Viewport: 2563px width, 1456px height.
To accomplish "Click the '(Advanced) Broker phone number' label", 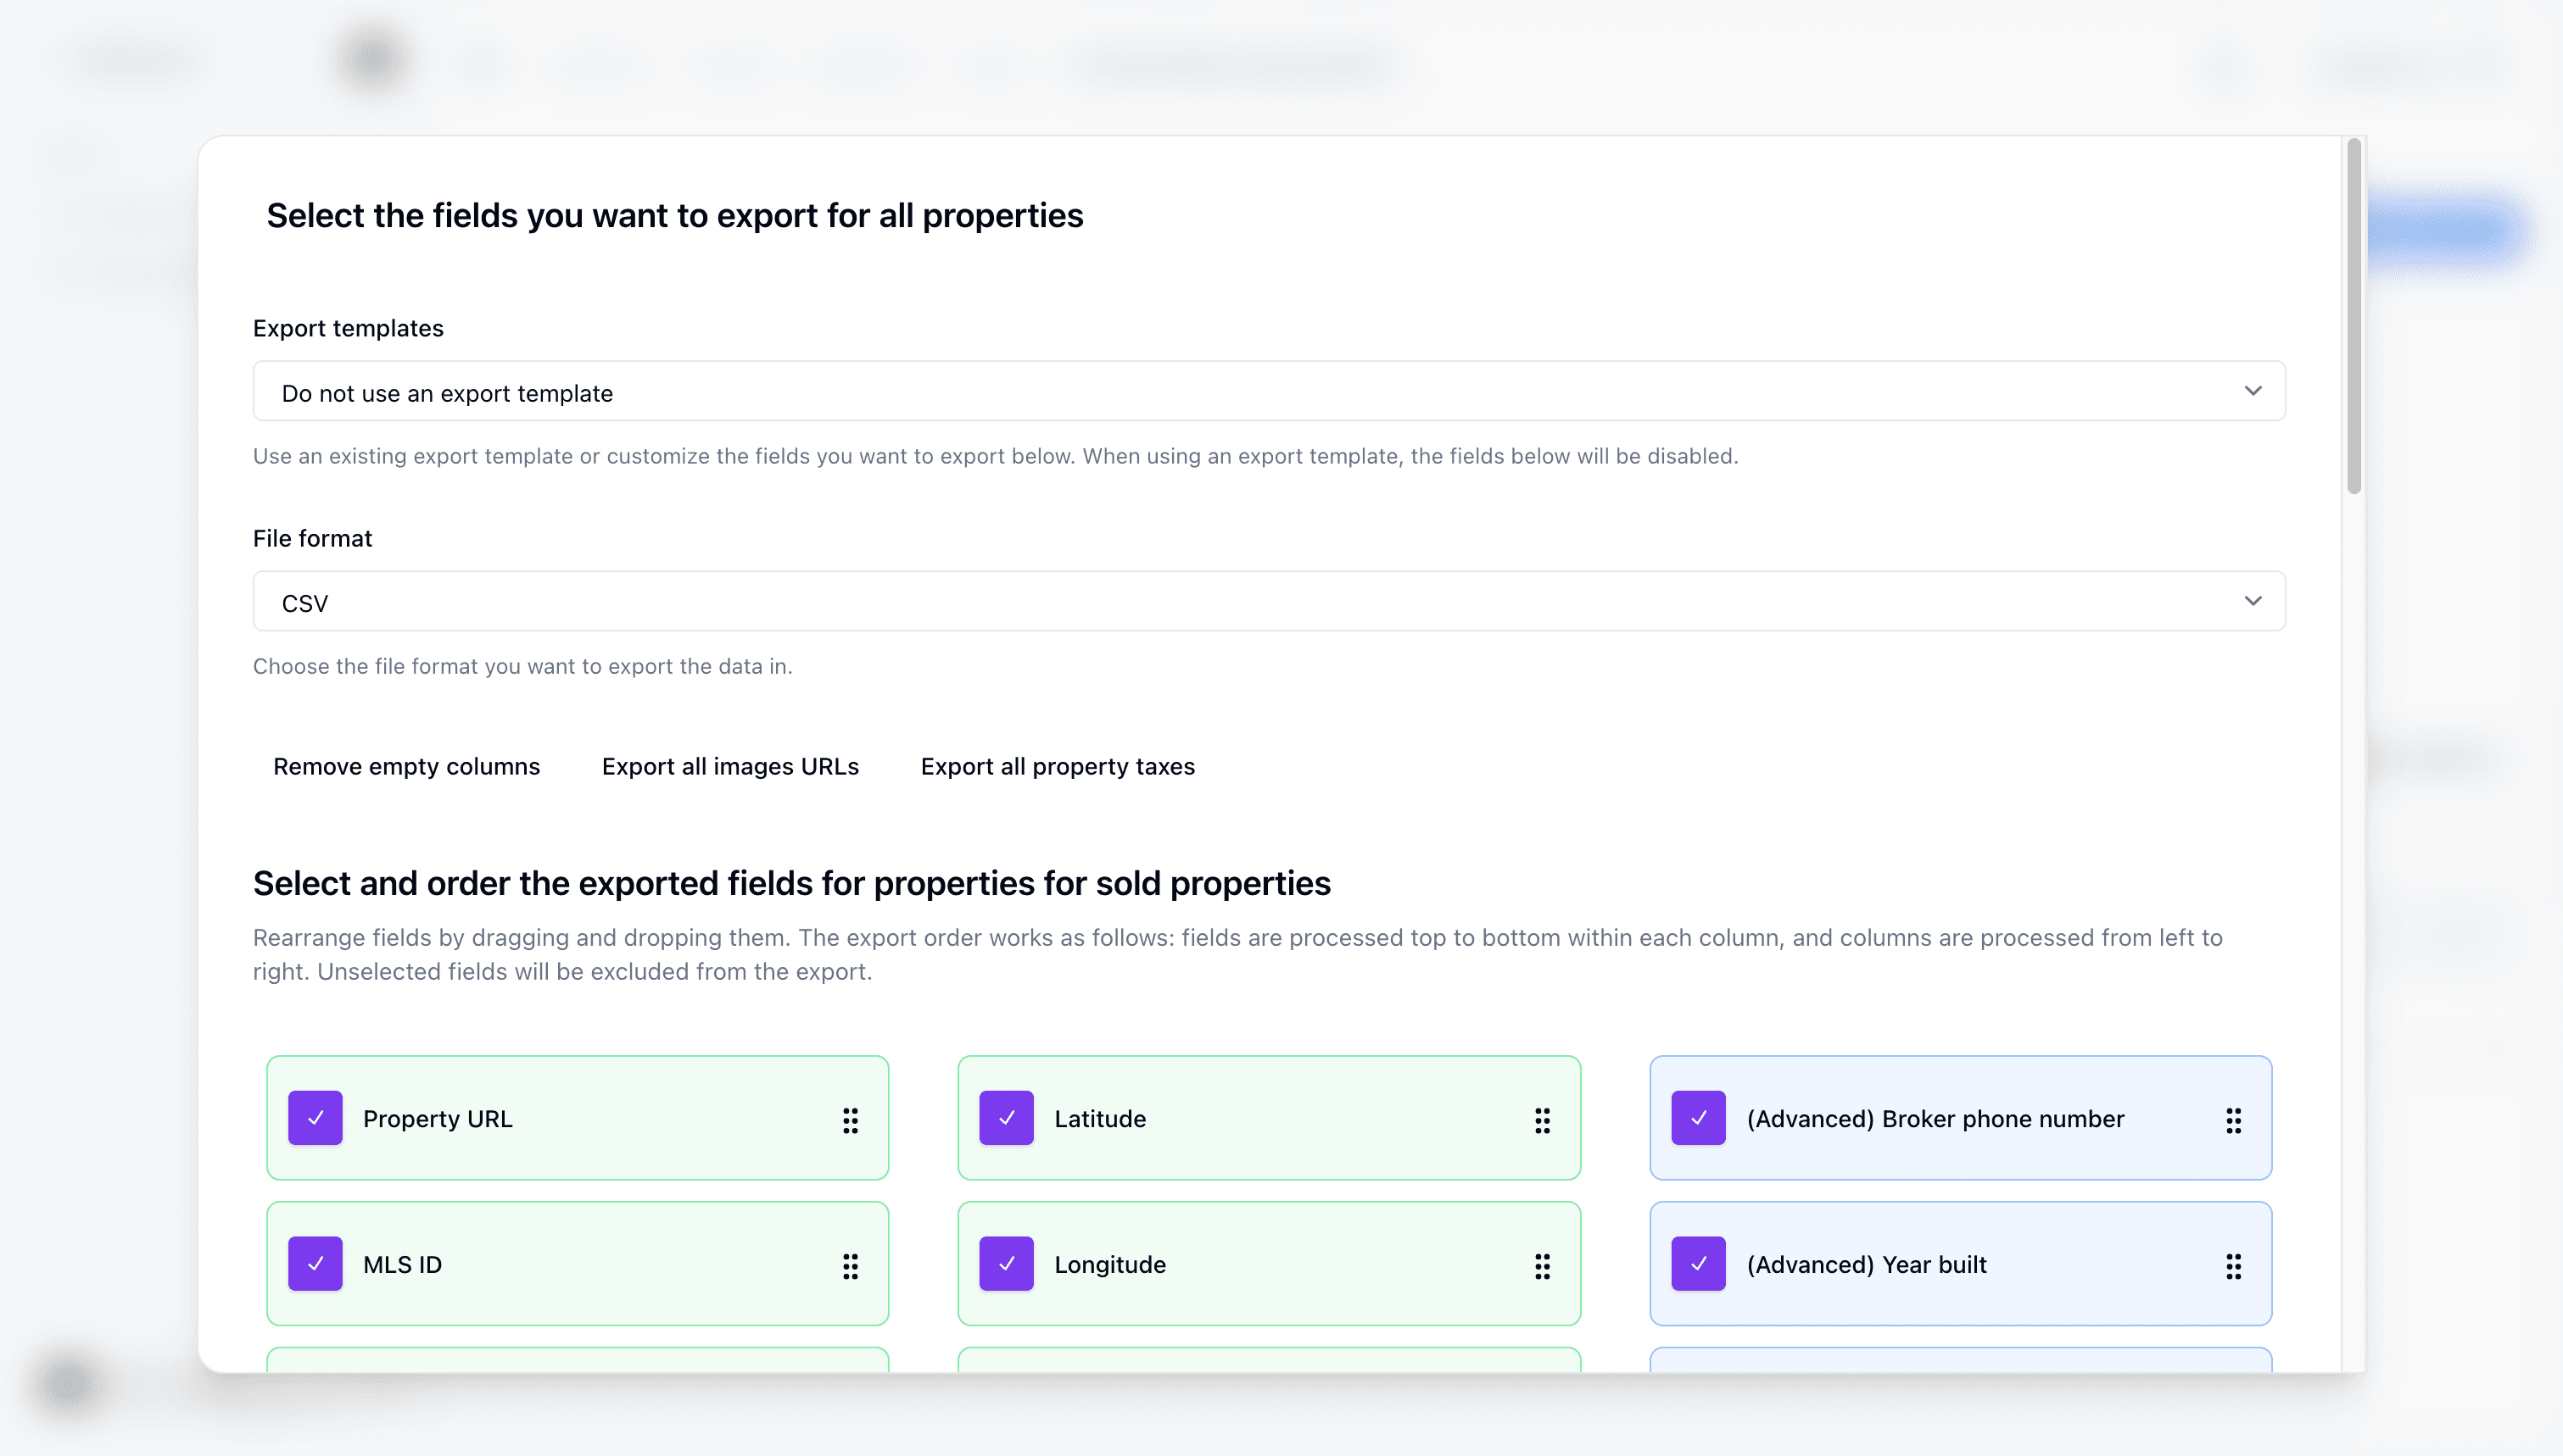I will tap(1935, 1119).
